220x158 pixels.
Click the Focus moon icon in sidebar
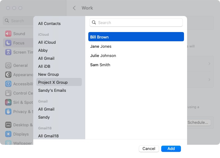tap(8, 43)
